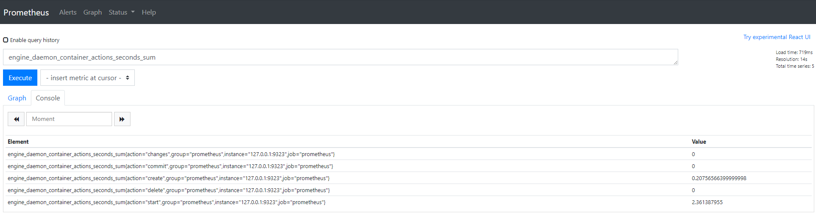Select the action="delete" element row

pyautogui.click(x=409, y=190)
